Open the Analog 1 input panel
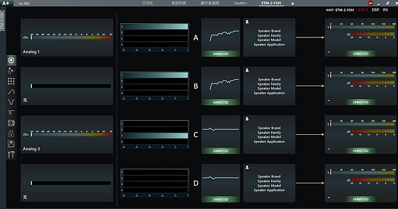Image resolution: width=398 pixels, height=209 pixels. pyautogui.click(x=67, y=37)
